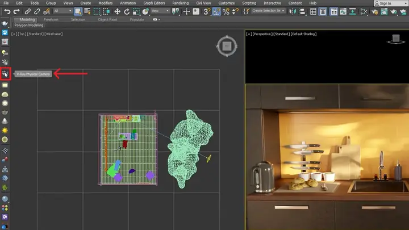Activate the Select Object tool
Viewport: 409px width, 230px height.
[78, 11]
